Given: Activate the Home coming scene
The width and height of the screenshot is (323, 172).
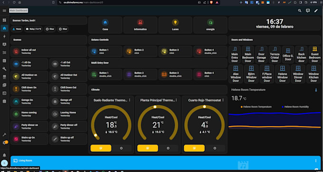Looking at the screenshot, I should pos(29,114).
